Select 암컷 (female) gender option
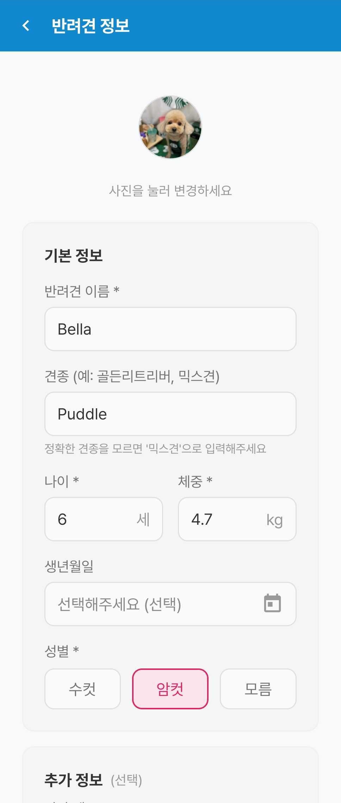Image resolution: width=341 pixels, height=803 pixels. pyautogui.click(x=170, y=689)
